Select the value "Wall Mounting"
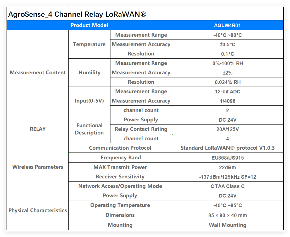Image resolution: width=290 pixels, height=237 pixels. pyautogui.click(x=227, y=225)
